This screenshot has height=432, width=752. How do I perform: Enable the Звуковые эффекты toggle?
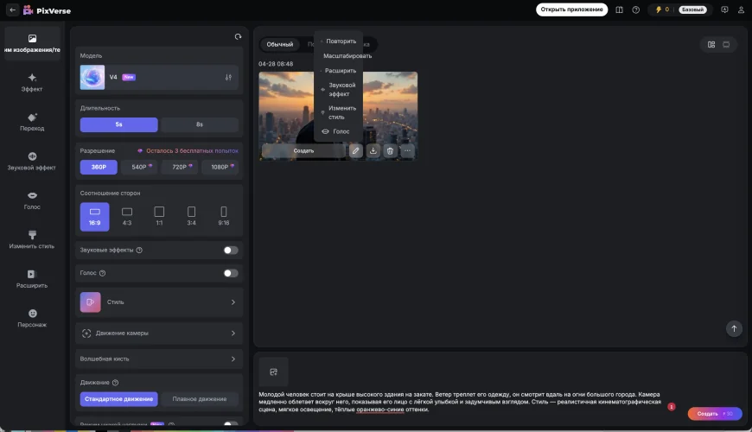point(230,250)
